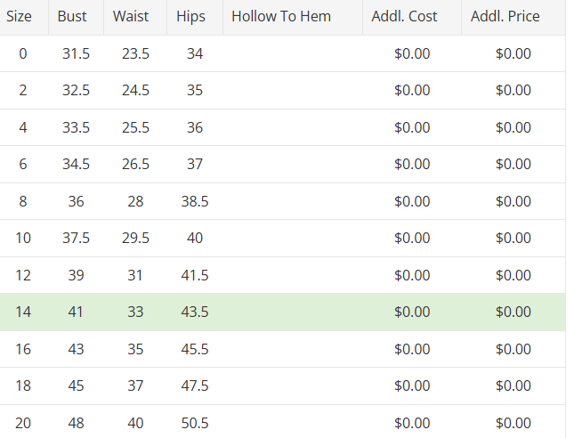The image size is (574, 438).
Task: Click the 45.5 hips measurement cell
Action: [195, 350]
